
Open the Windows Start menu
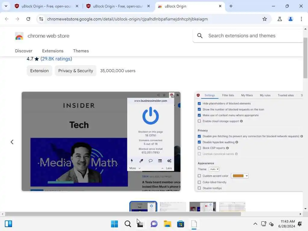114,224
